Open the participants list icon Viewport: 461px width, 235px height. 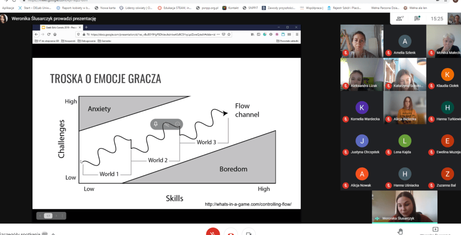(400, 18)
